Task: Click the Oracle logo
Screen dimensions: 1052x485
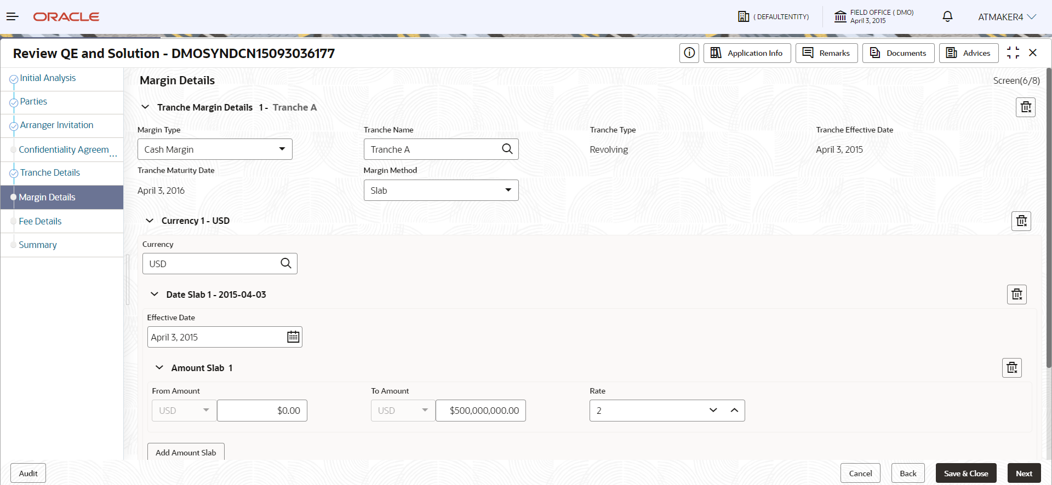Action: pyautogui.click(x=66, y=17)
